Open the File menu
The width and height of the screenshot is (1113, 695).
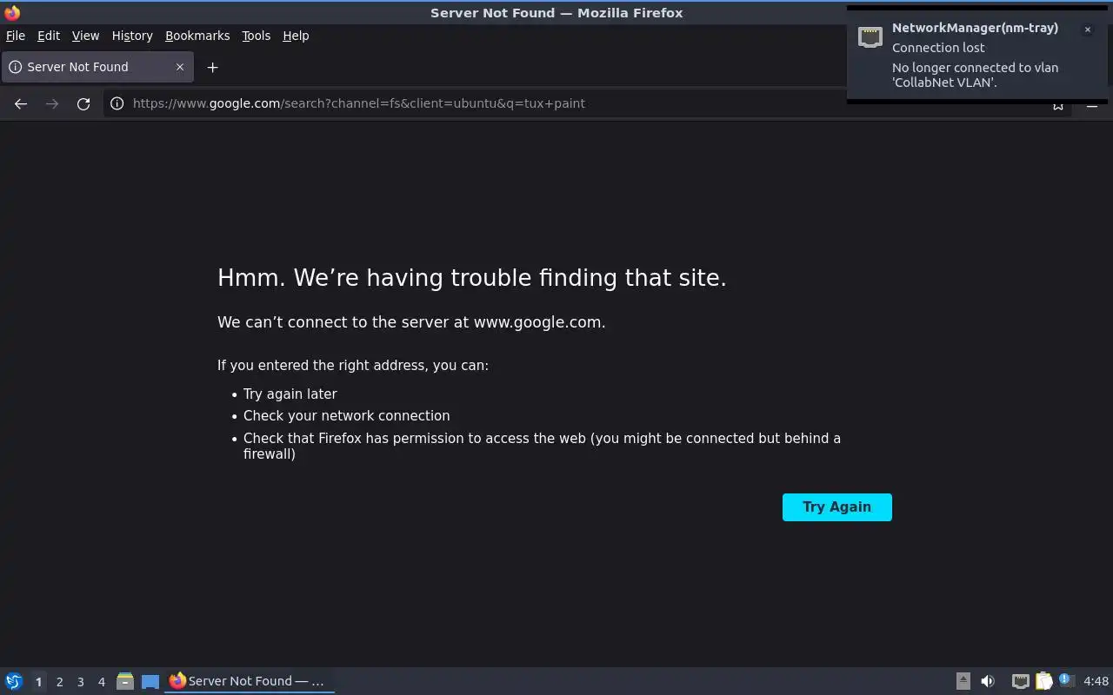click(x=16, y=36)
